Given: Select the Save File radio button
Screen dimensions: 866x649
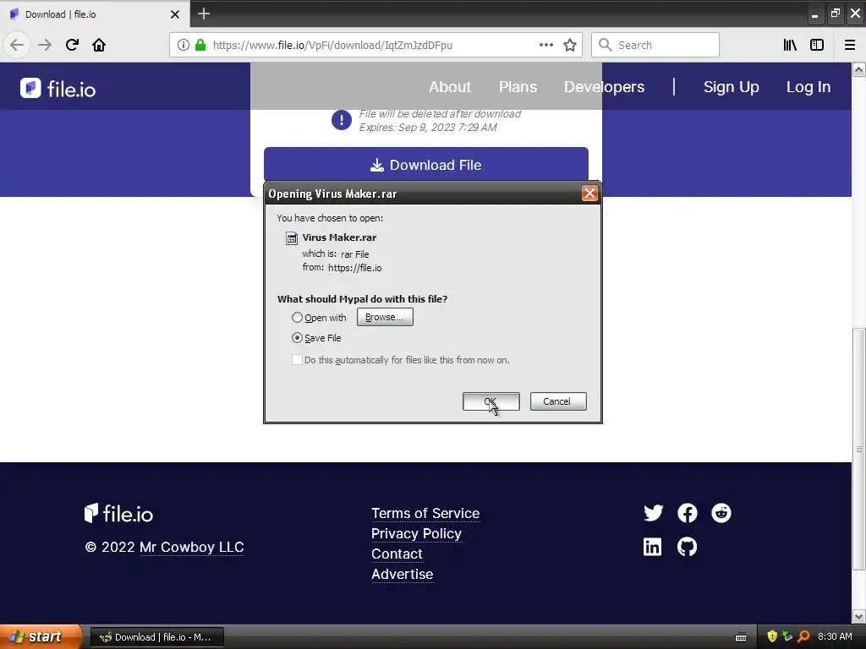Looking at the screenshot, I should point(297,338).
